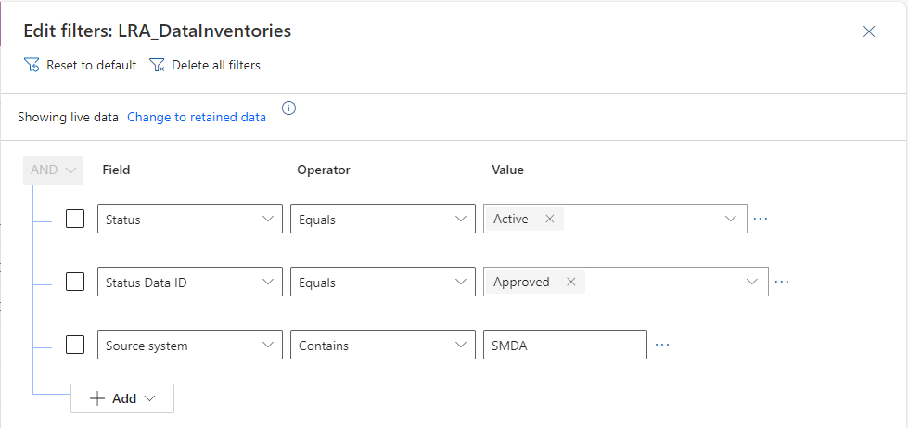
Task: Select the Source system row checkbox
Action: pos(75,345)
